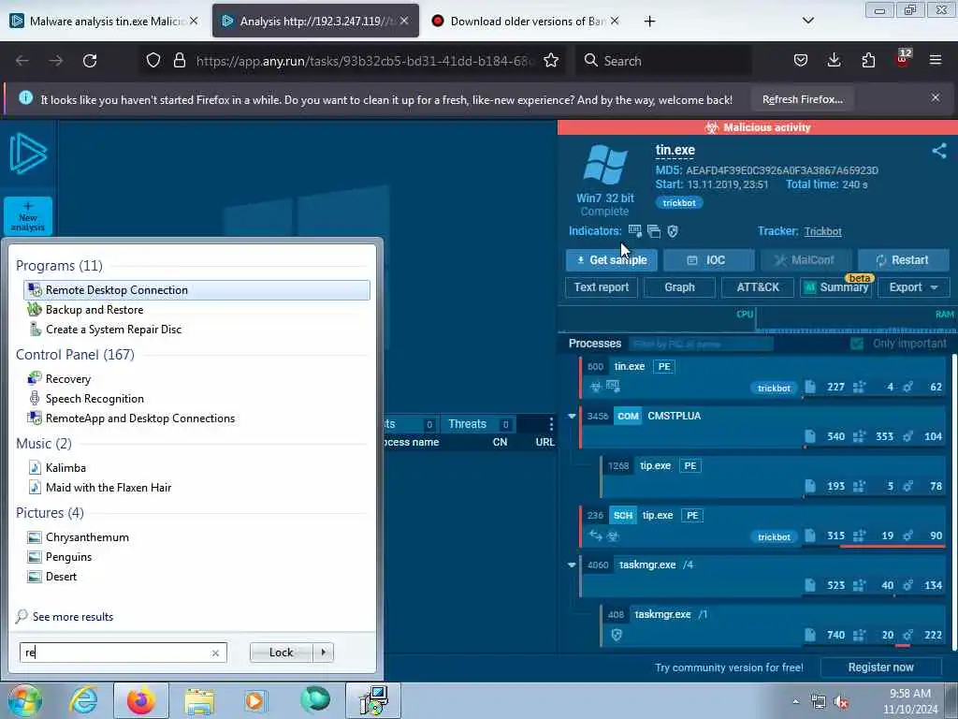The height and width of the screenshot is (719, 958).
Task: Expand the Export dropdown
Action: [x=913, y=287]
